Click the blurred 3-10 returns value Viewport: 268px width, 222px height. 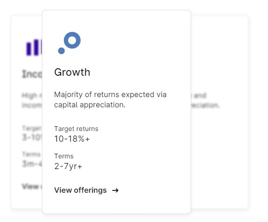(x=32, y=137)
